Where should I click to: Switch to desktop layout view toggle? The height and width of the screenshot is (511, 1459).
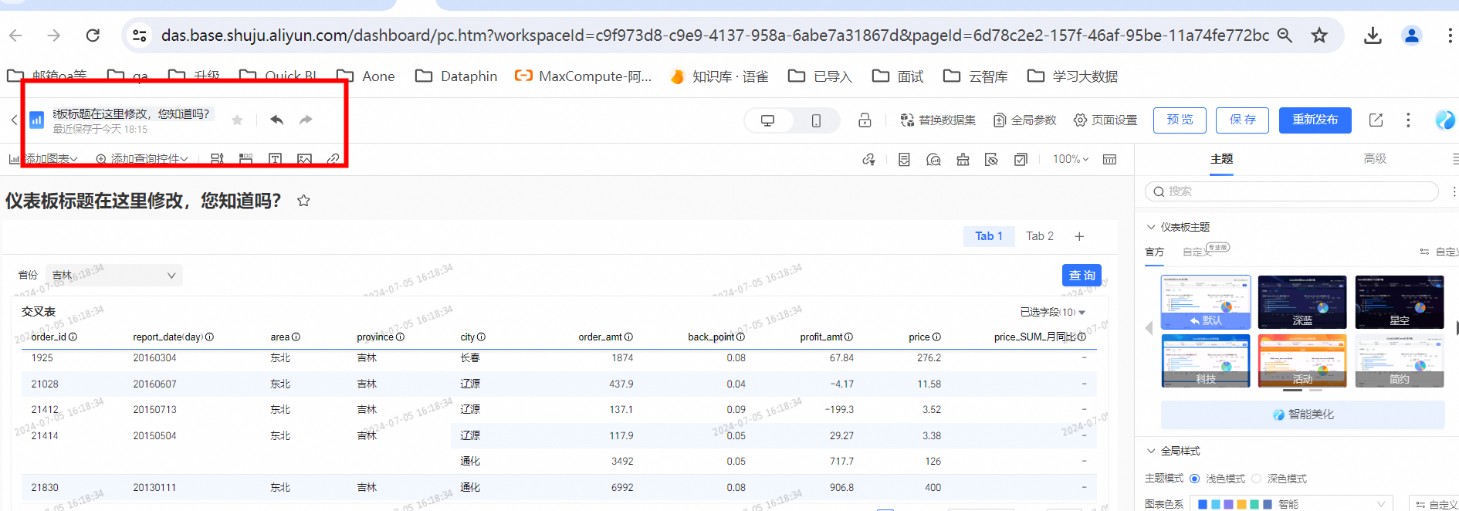[767, 120]
